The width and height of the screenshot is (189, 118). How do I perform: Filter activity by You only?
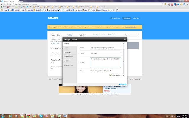click(x=103, y=35)
